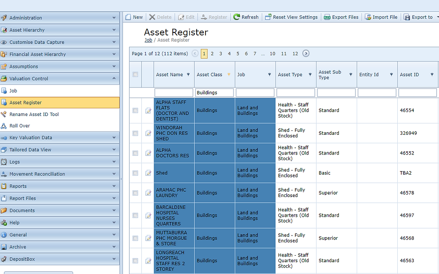
Task: Tick checkbox for MUTTABURRA PHC MORGUE row
Action: (135, 238)
